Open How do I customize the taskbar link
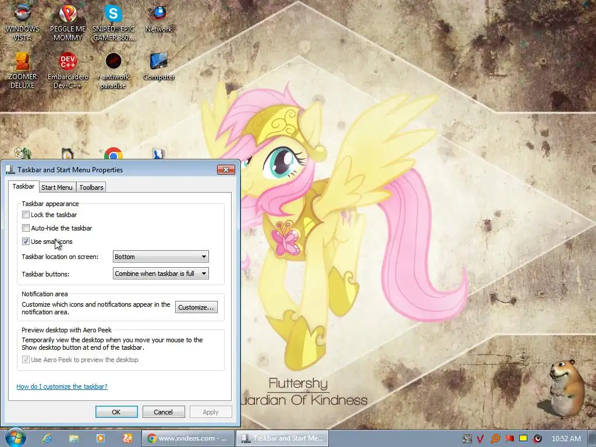 click(x=62, y=386)
